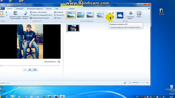
Task: Click Сохранить фильм button
Action: coord(130,15)
